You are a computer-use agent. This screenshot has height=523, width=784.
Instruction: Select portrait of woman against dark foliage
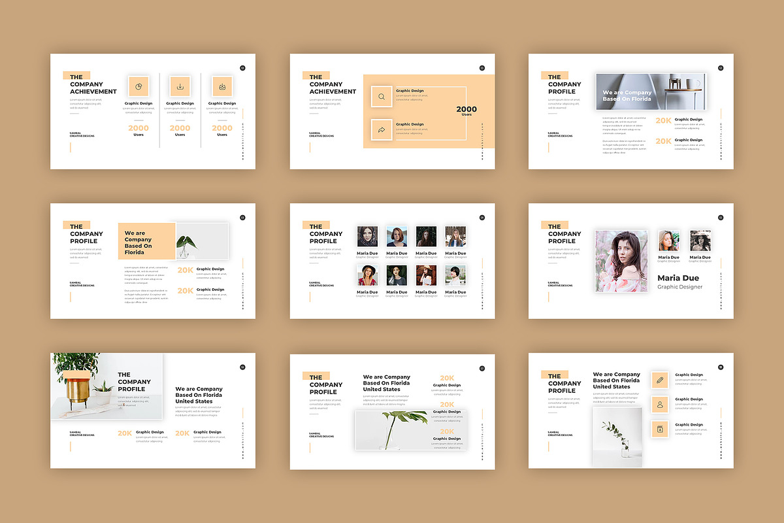[x=426, y=237]
